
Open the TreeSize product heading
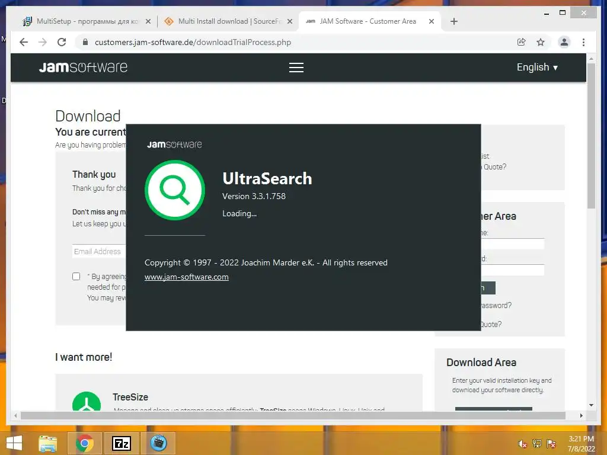tap(130, 398)
